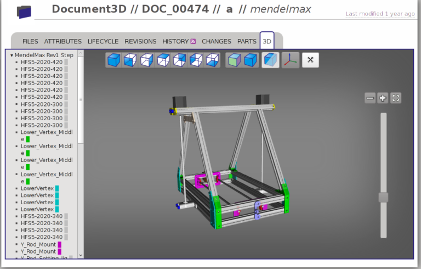421x269 pixels.
Task: Apply multicolor part coloring cube
Action: 234,60
